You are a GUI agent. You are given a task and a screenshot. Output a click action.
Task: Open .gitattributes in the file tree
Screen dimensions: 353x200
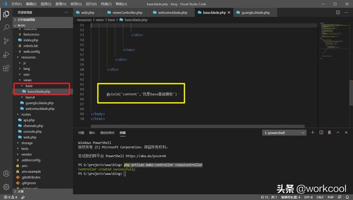(31, 177)
